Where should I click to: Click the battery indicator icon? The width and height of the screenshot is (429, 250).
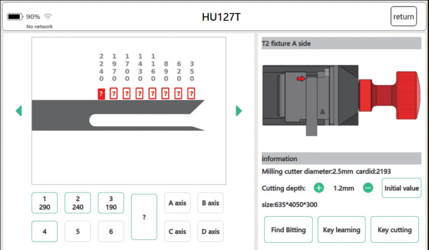[x=15, y=17]
